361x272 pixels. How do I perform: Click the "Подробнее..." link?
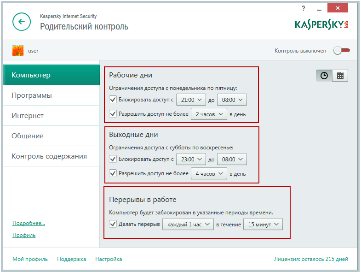pos(29,223)
